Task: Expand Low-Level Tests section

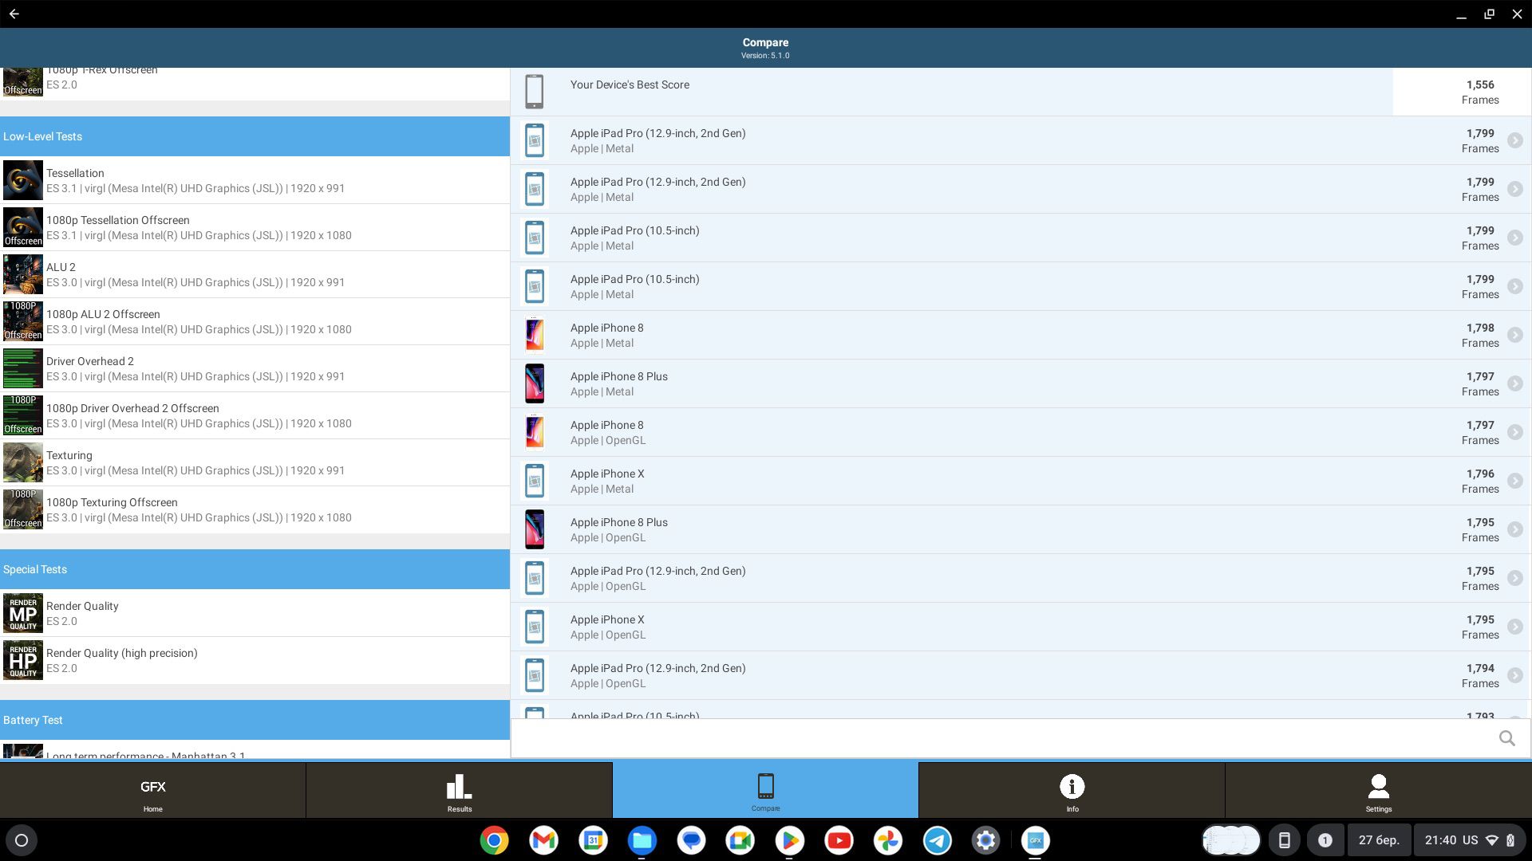Action: pos(255,136)
